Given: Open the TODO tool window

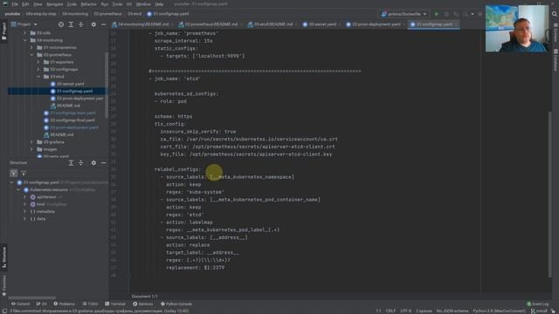Looking at the screenshot, I should coord(90,304).
